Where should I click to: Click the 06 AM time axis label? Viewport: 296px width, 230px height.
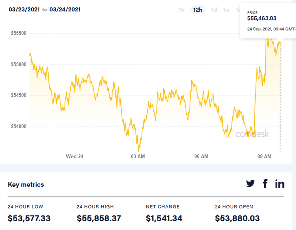click(x=201, y=156)
